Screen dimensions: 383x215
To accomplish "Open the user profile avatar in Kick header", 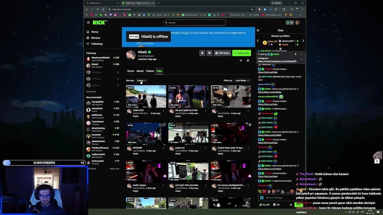I will pos(297,23).
